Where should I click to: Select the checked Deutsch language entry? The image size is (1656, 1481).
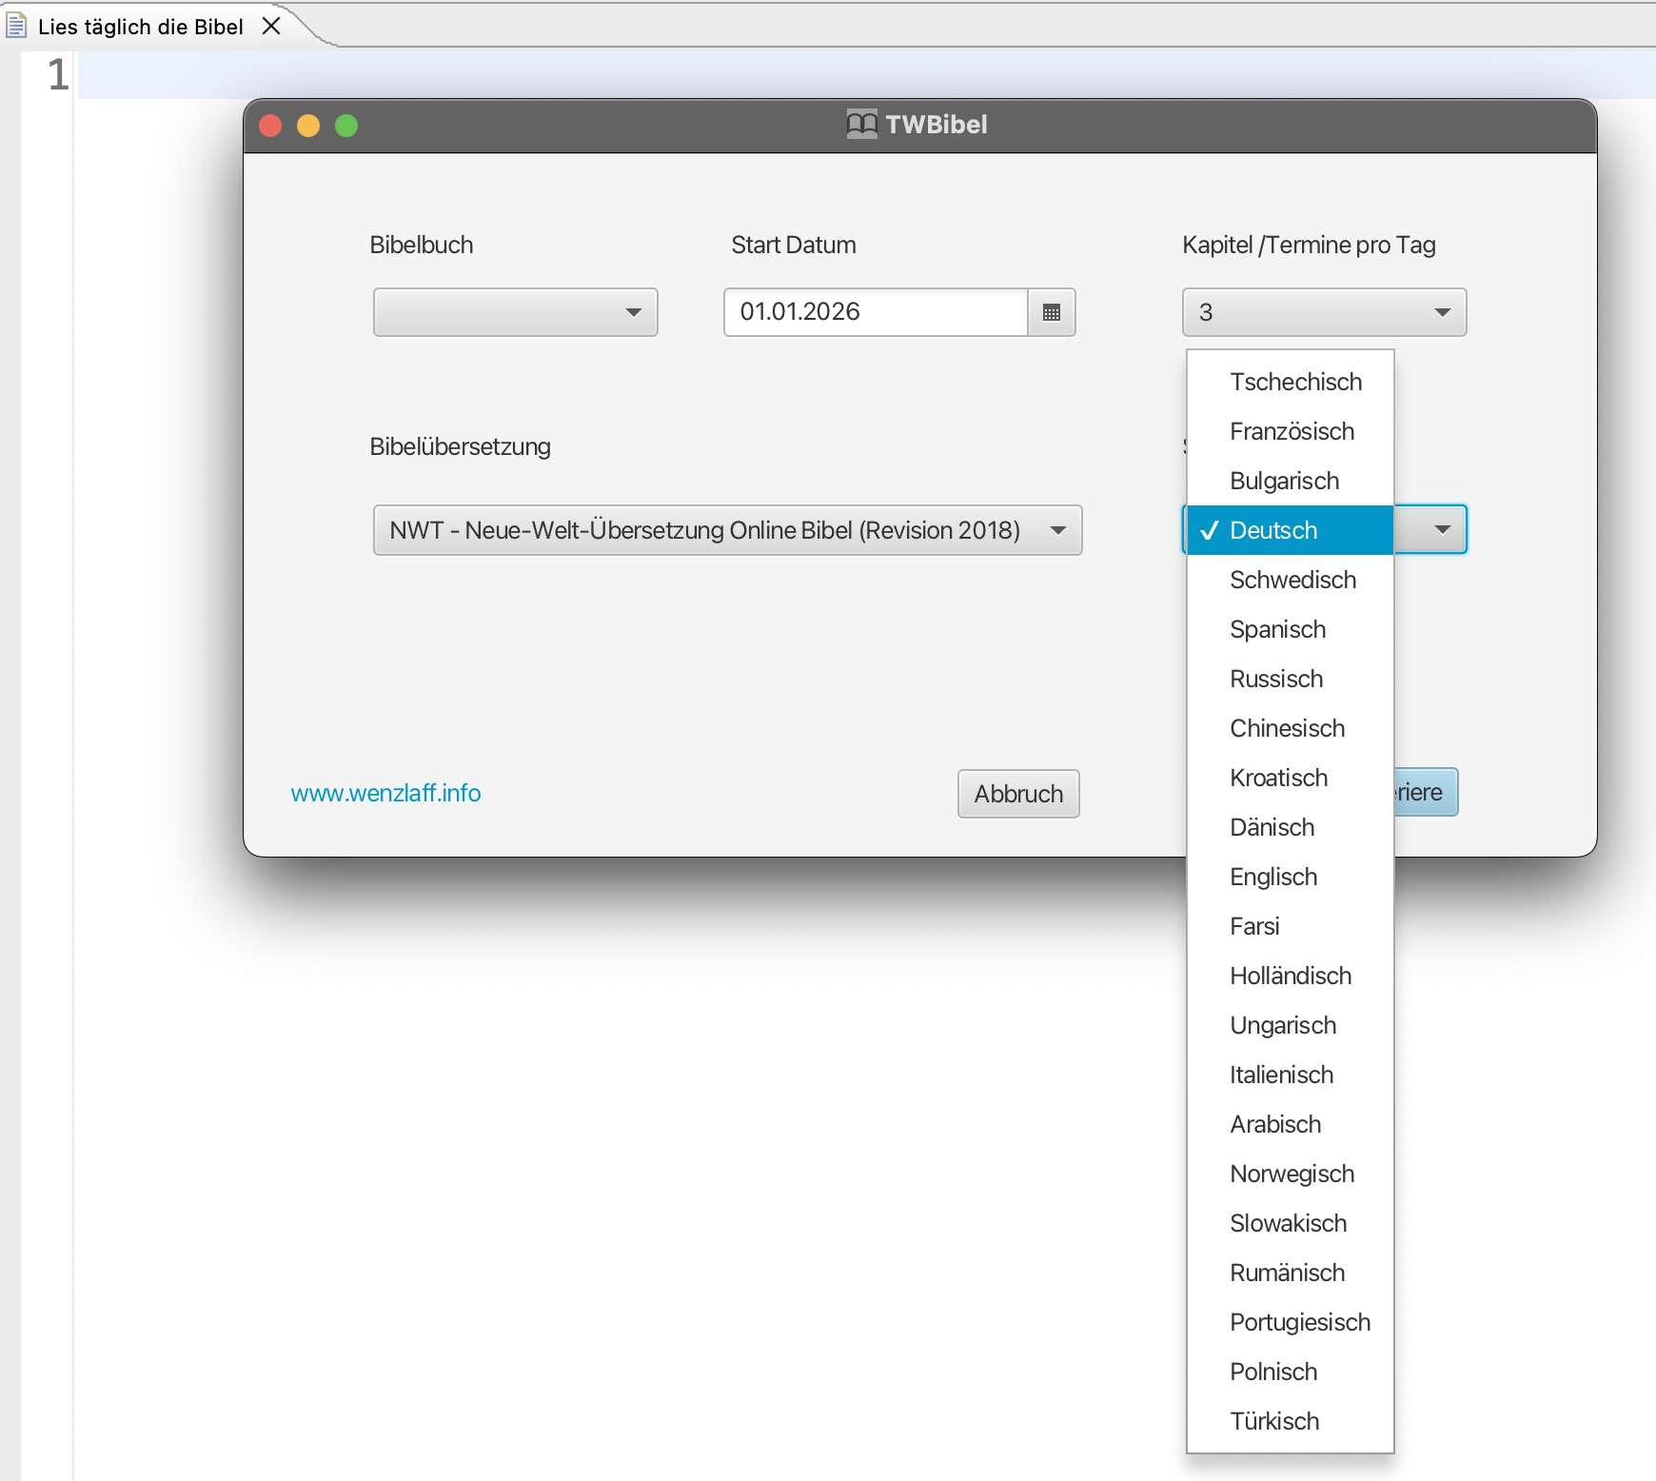[1273, 530]
